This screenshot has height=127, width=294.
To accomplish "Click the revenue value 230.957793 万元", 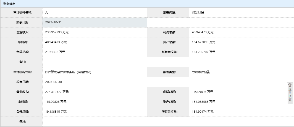I will click(57, 32).
